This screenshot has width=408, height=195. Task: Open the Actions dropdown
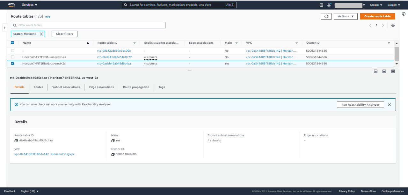[346, 16]
